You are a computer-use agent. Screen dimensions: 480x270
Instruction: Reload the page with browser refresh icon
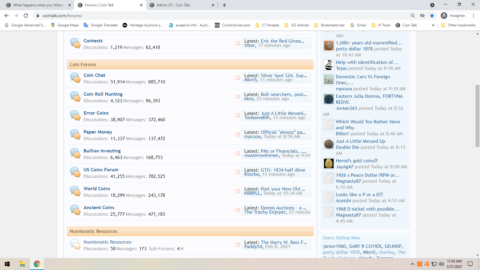pyautogui.click(x=26, y=16)
